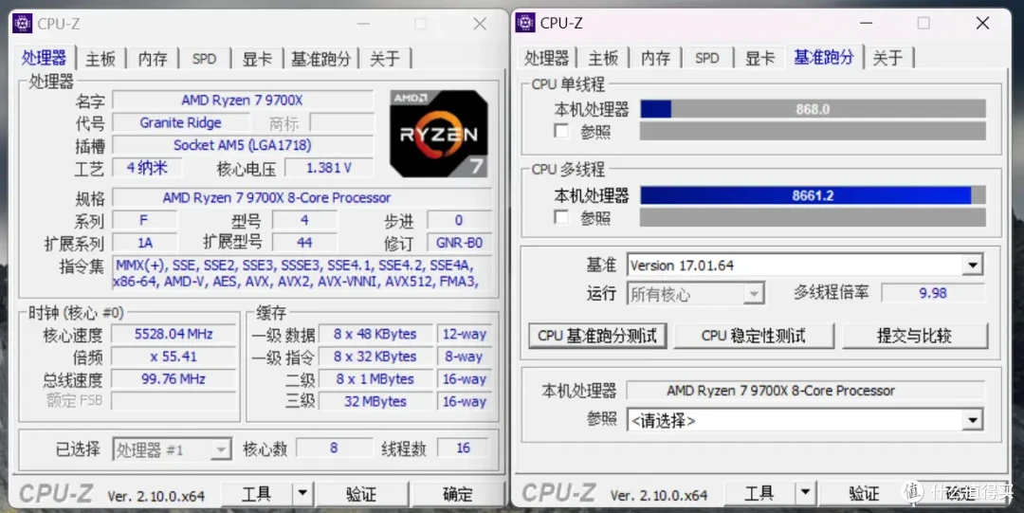Click the 修订 GNR-B0 value

coord(459,243)
